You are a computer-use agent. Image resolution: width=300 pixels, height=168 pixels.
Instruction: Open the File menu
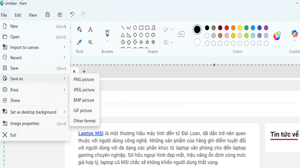point(4,15)
